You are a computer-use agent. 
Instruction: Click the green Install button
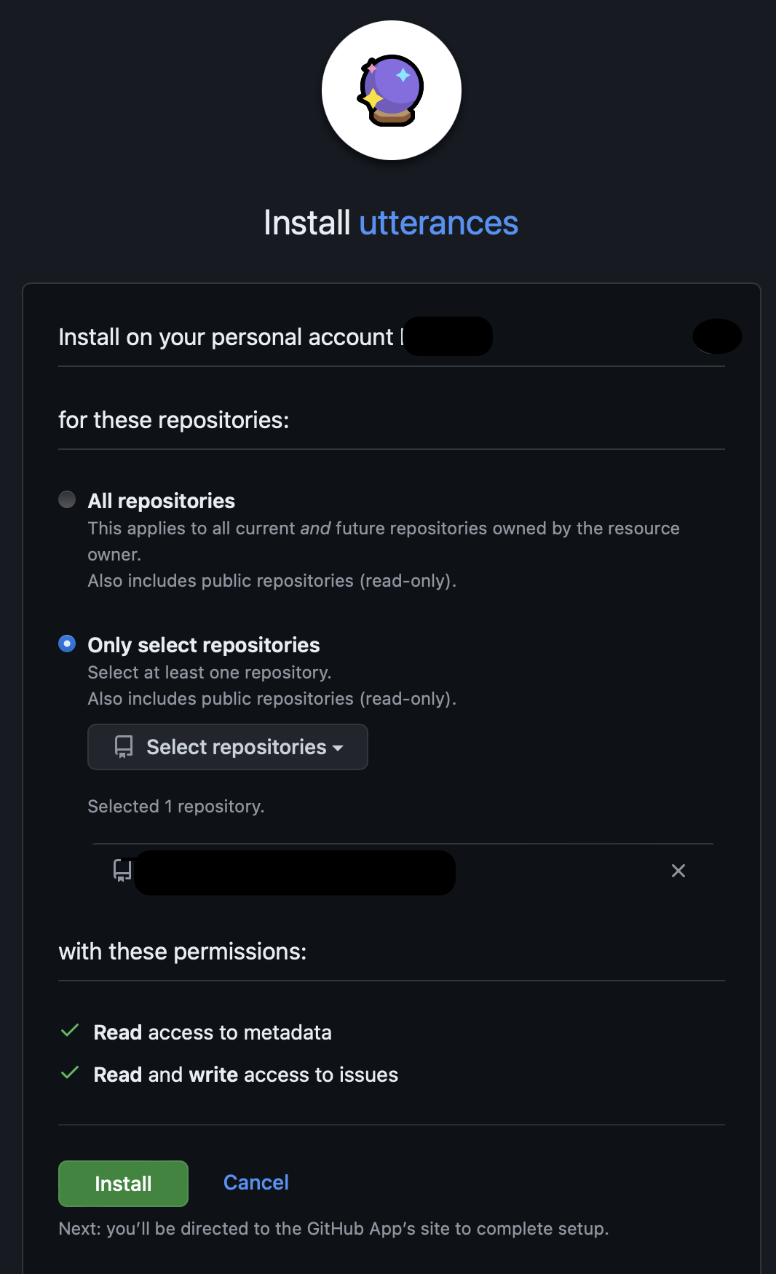click(x=123, y=1184)
